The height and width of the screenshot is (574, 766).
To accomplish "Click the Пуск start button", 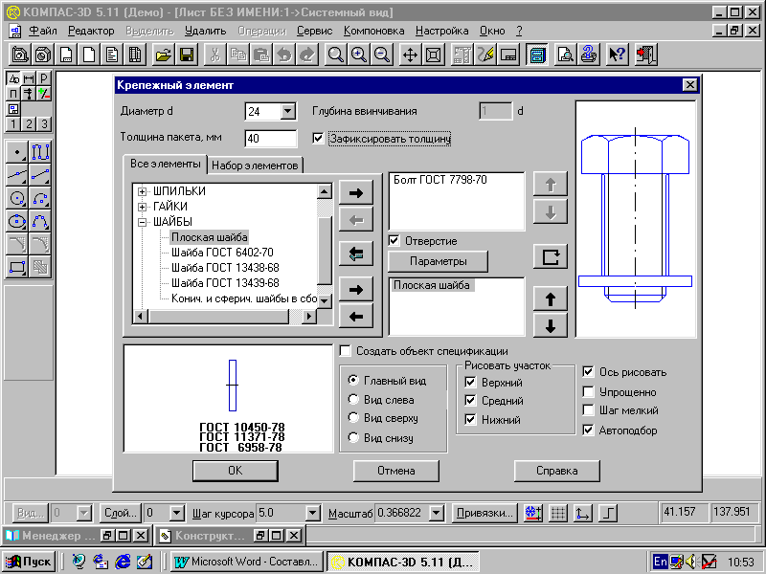I will (x=29, y=562).
